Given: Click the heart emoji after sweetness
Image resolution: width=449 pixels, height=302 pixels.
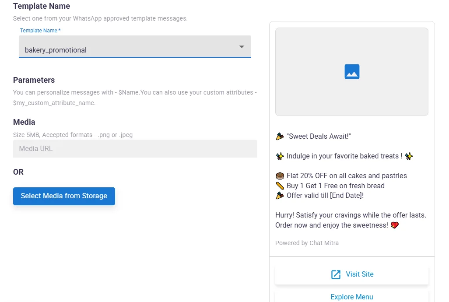Looking at the screenshot, I should click(x=395, y=225).
